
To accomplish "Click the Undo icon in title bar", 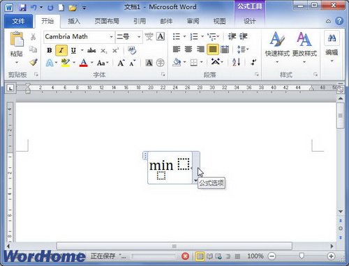I will point(34,8).
